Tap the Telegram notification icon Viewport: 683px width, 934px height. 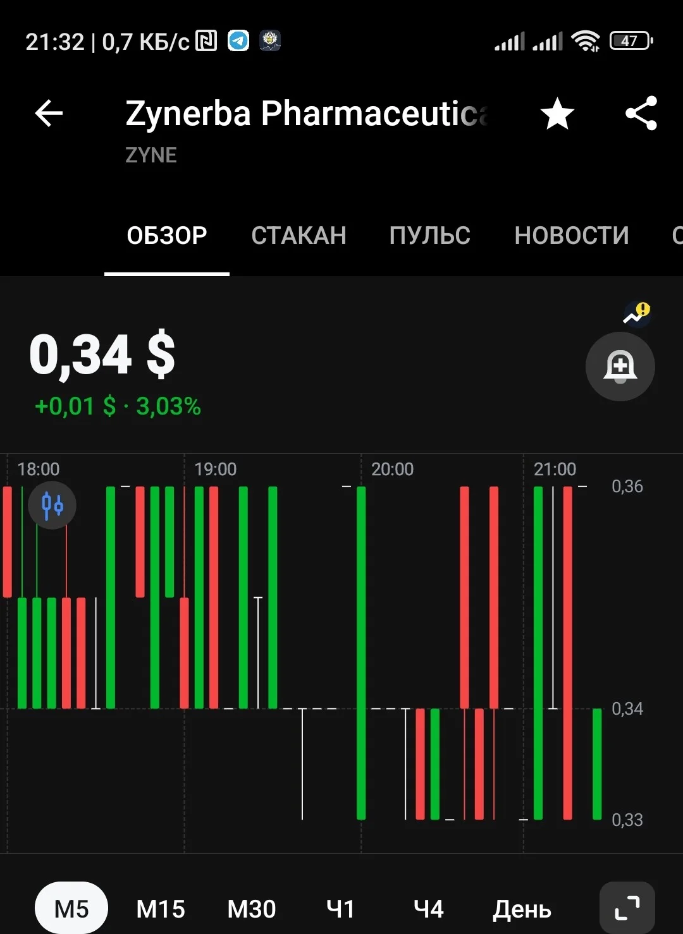point(238,41)
